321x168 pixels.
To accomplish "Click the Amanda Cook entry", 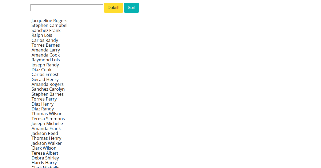I will pyautogui.click(x=46, y=55).
